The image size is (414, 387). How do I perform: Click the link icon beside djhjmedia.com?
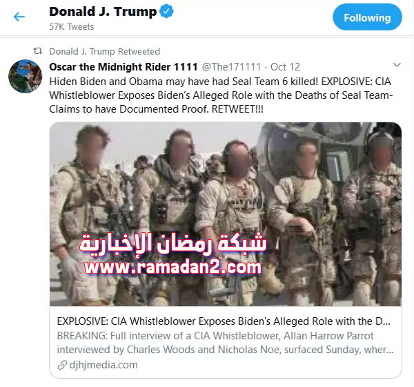click(62, 365)
